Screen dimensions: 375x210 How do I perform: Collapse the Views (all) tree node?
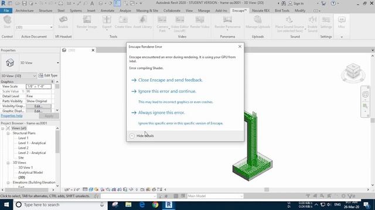2,128
